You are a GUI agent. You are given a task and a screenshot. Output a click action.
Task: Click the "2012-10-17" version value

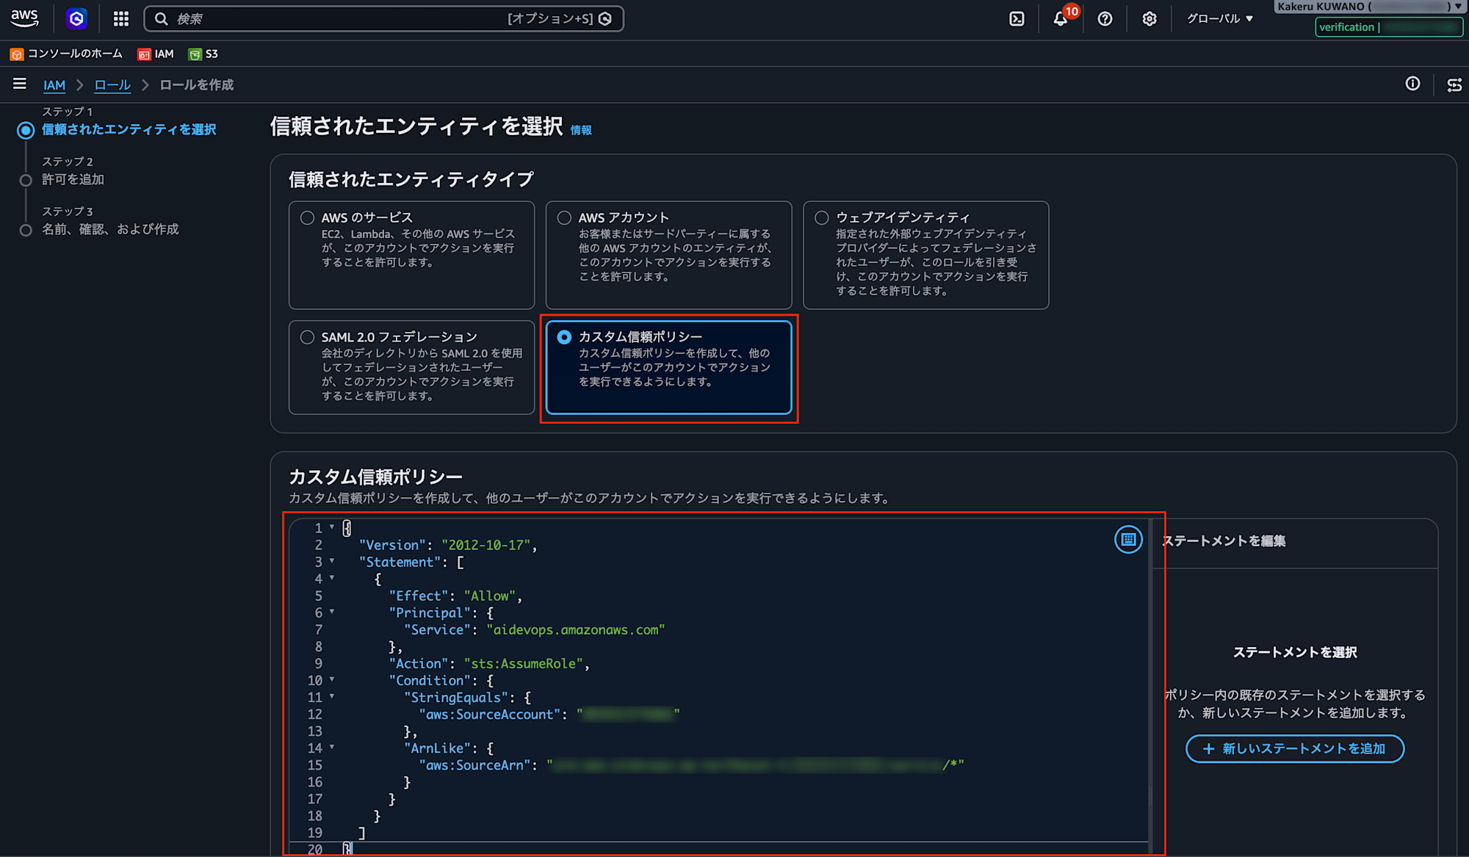point(486,546)
